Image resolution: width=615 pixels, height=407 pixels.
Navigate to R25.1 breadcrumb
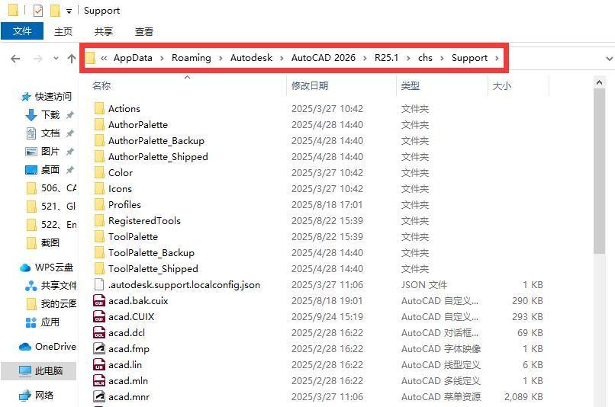tap(386, 58)
